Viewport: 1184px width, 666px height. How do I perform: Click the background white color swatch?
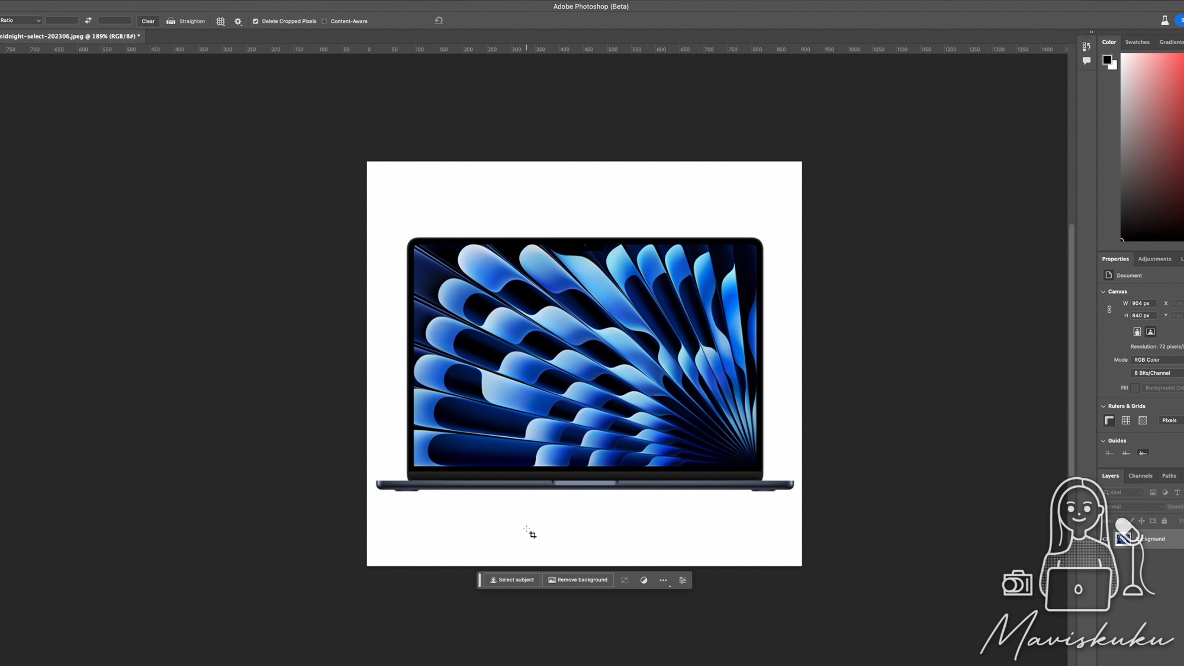1114,66
